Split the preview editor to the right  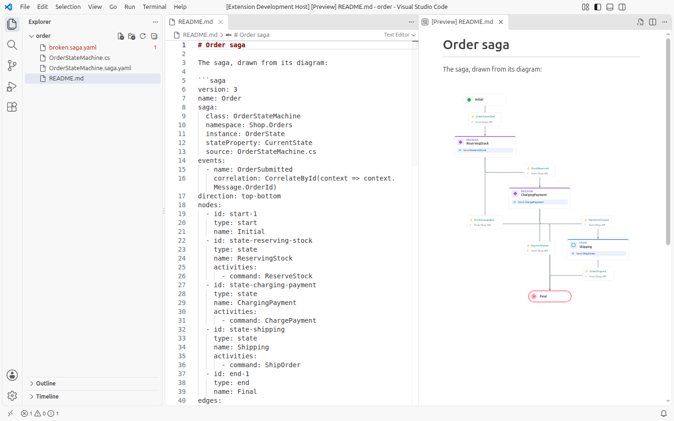click(652, 22)
